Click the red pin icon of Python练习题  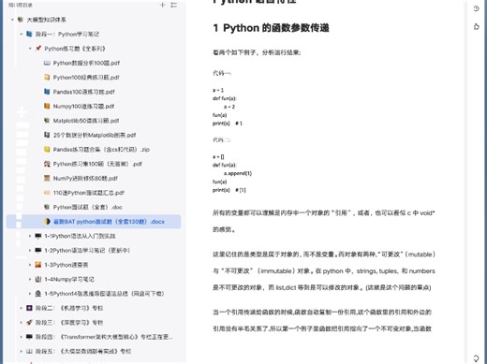point(38,49)
